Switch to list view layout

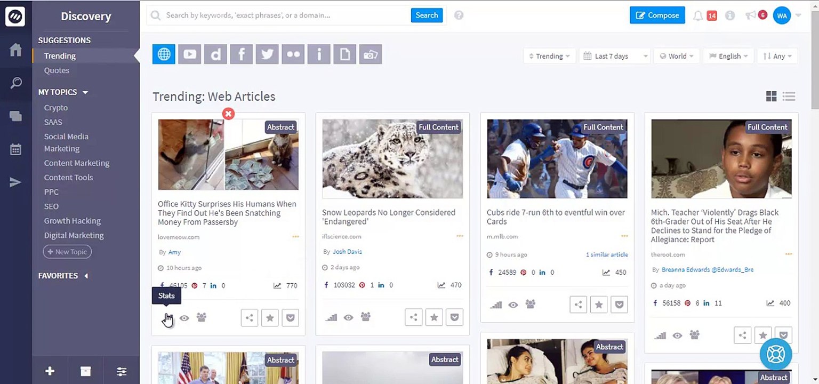[789, 96]
